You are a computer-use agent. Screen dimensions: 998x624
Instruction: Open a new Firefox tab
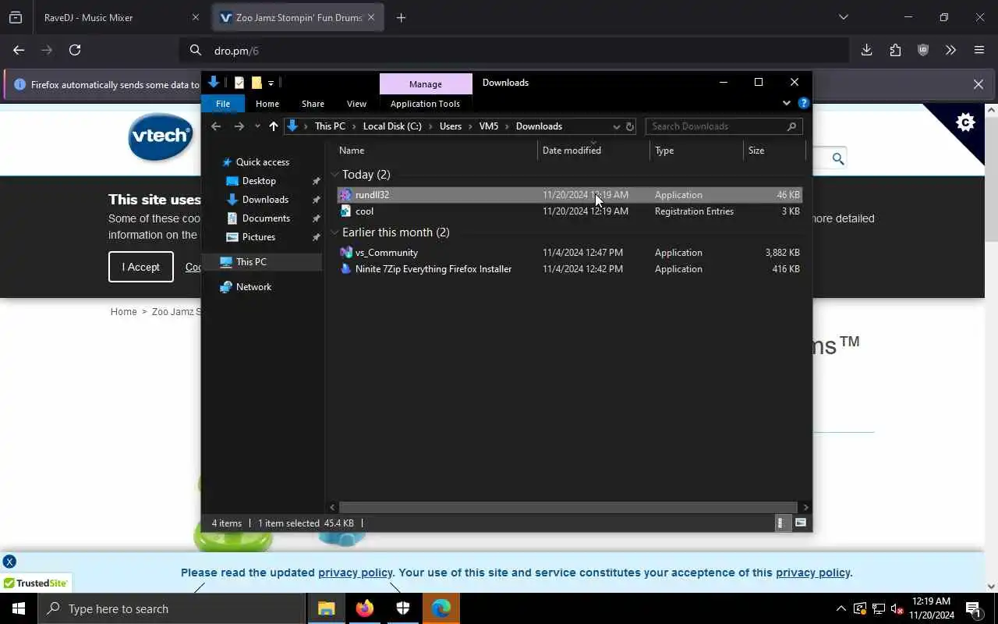tap(401, 17)
